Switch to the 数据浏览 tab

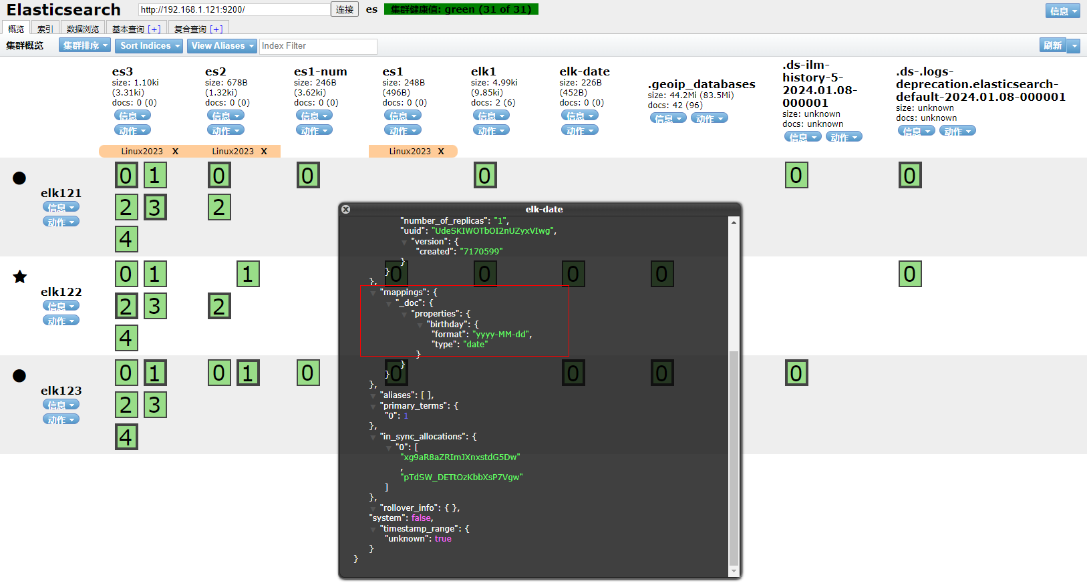click(x=83, y=29)
